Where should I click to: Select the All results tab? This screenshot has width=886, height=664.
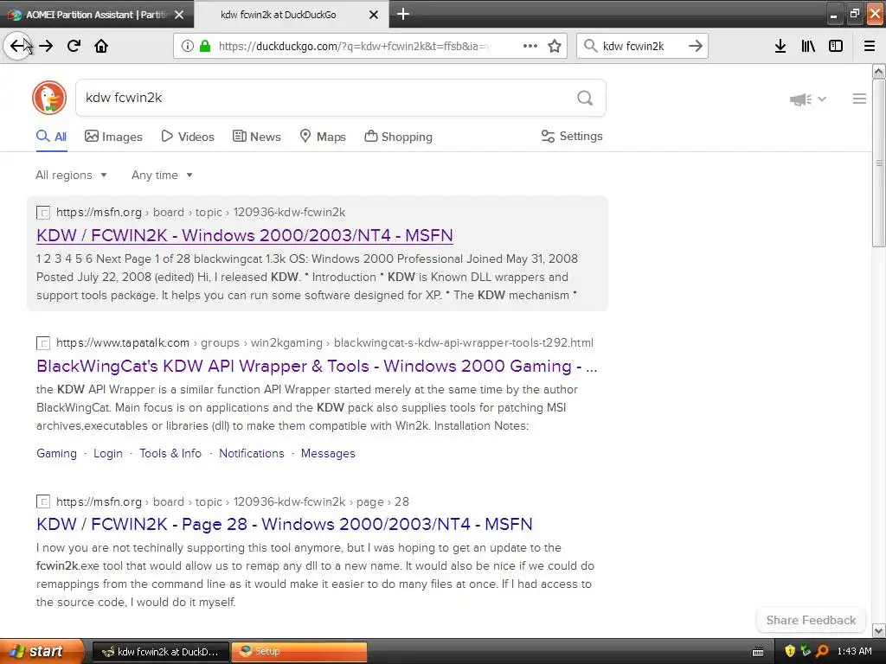[51, 137]
